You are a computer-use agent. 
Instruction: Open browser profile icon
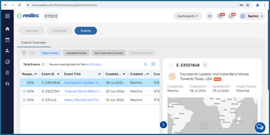coord(257,5)
